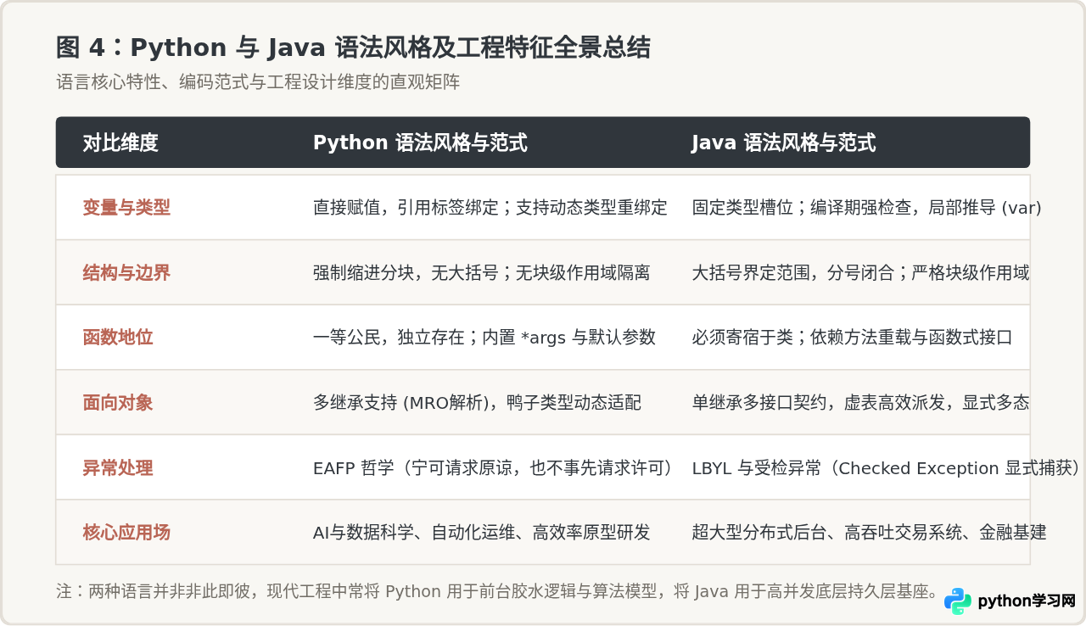Click the Python logo icon
This screenshot has height=626, width=1086.
pos(958,601)
